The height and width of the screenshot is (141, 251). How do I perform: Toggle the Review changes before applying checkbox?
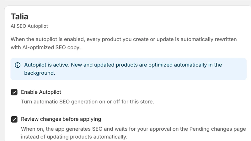click(14, 119)
